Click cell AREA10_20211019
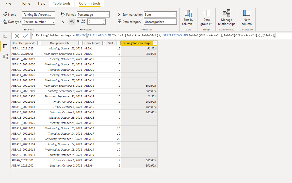This screenshot has width=292, height=183. (x=26, y=59)
